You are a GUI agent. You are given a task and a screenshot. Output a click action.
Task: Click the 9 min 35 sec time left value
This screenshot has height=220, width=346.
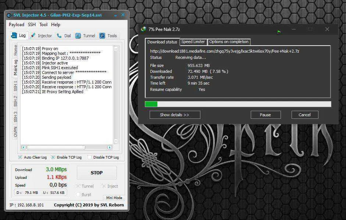199,83
